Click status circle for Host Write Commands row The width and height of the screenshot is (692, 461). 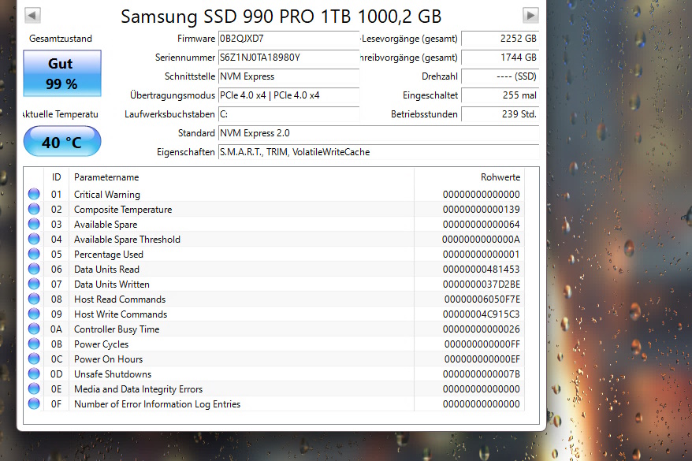34,314
